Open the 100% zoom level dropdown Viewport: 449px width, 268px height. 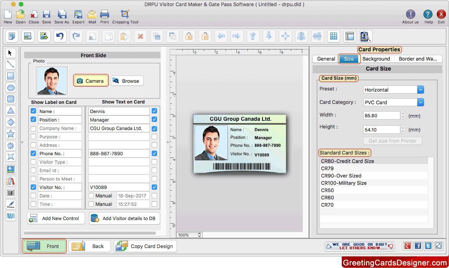[189, 235]
